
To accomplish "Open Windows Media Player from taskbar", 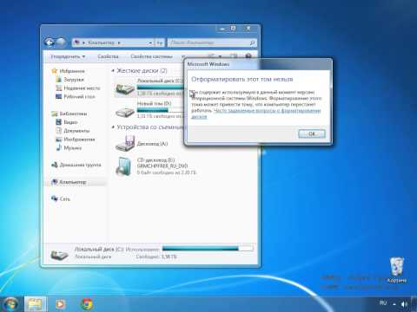I will click(60, 304).
